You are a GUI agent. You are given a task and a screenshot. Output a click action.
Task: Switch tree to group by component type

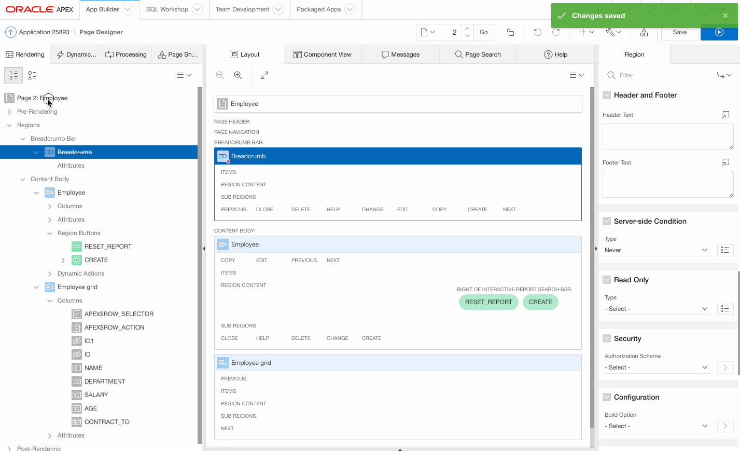32,75
